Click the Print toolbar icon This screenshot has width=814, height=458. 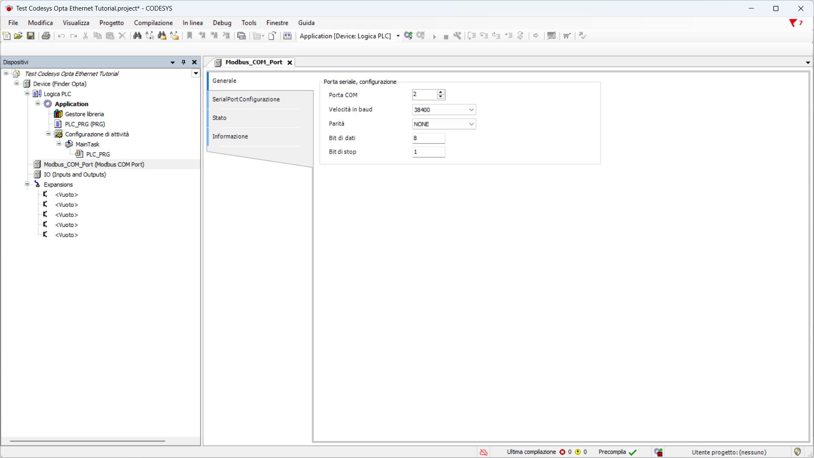point(46,36)
